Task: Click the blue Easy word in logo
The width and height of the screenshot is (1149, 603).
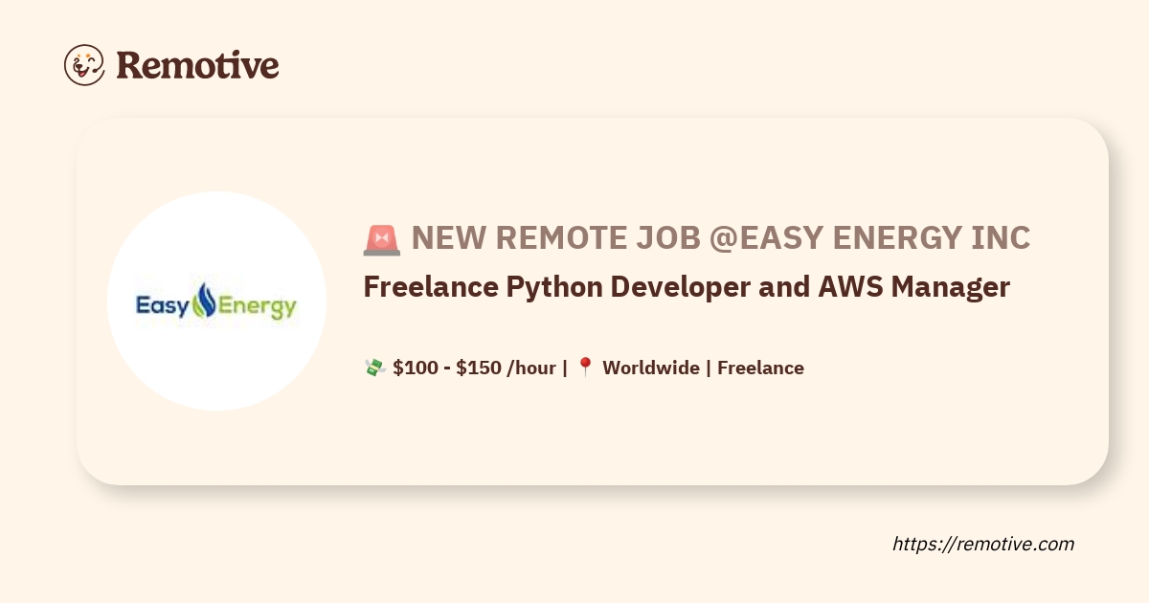Action: coord(165,306)
